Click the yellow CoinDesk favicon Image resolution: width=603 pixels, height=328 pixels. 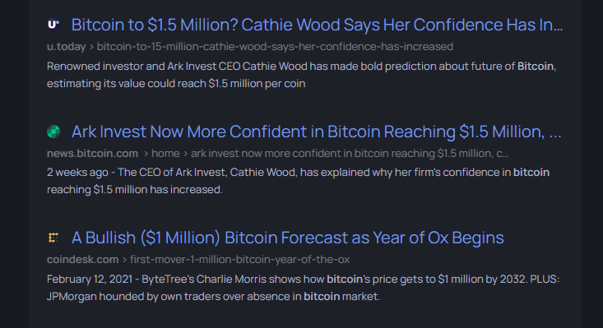coord(53,238)
